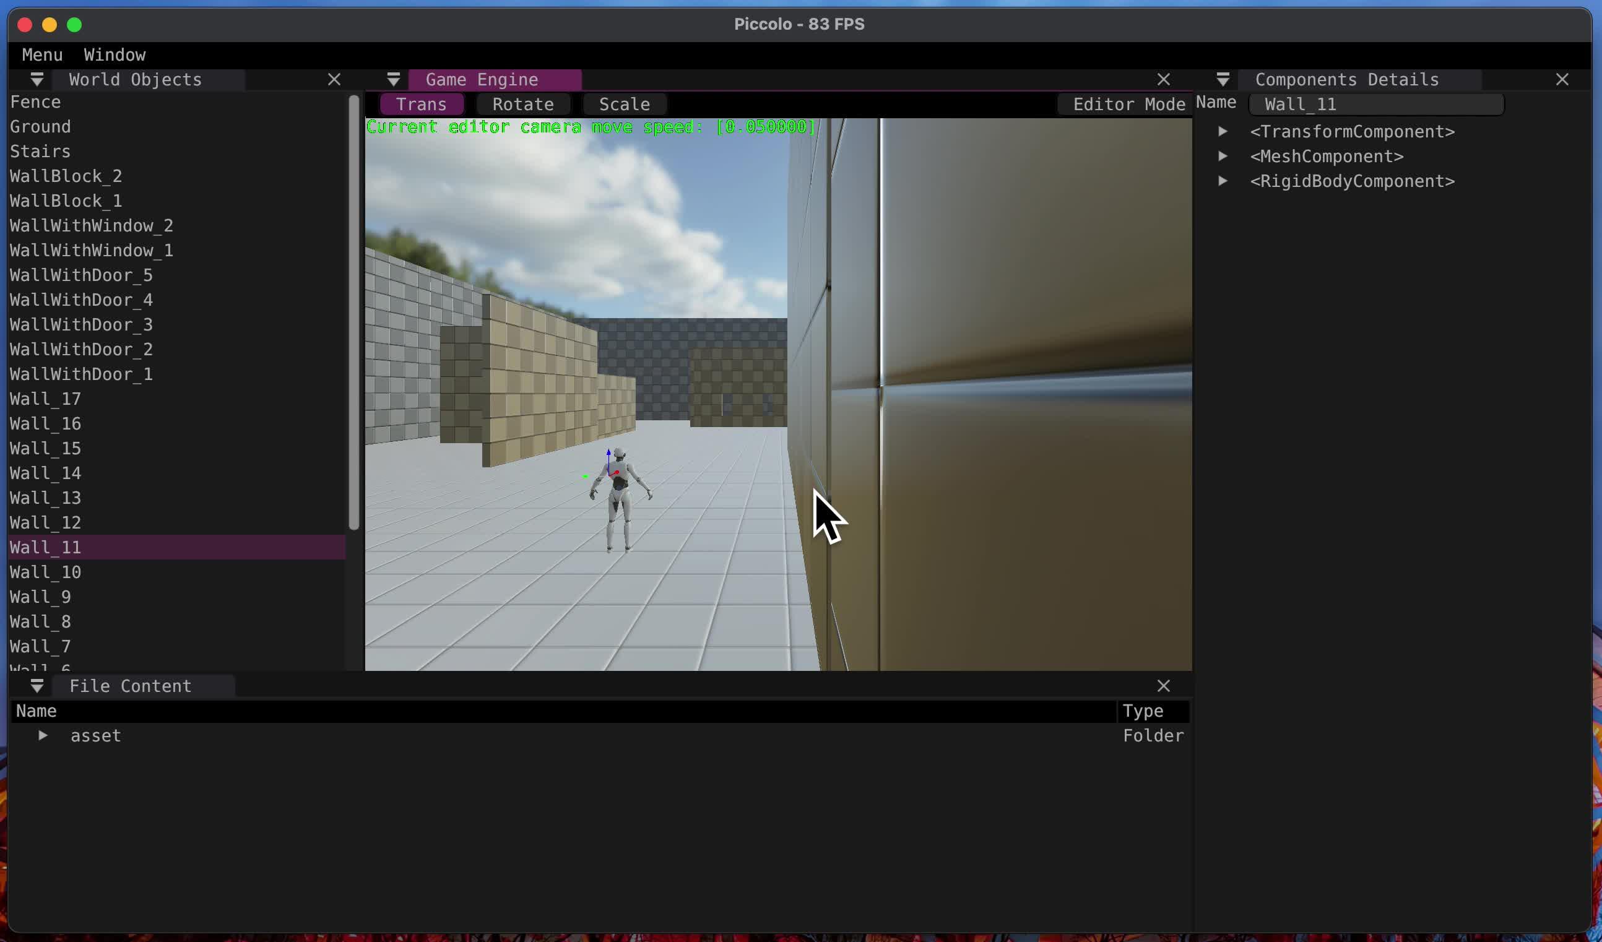
Task: Expand the TransformComponent section
Action: click(x=1222, y=132)
